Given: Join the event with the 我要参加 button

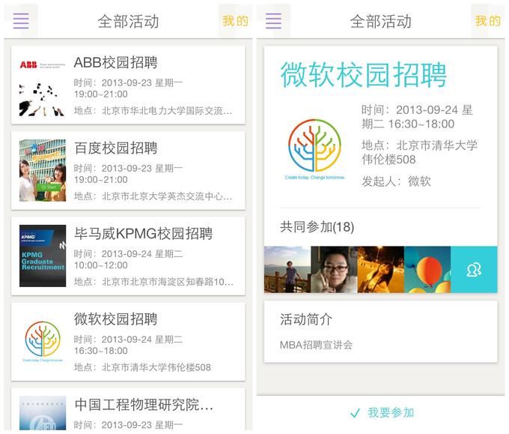Looking at the screenshot, I should click(382, 413).
